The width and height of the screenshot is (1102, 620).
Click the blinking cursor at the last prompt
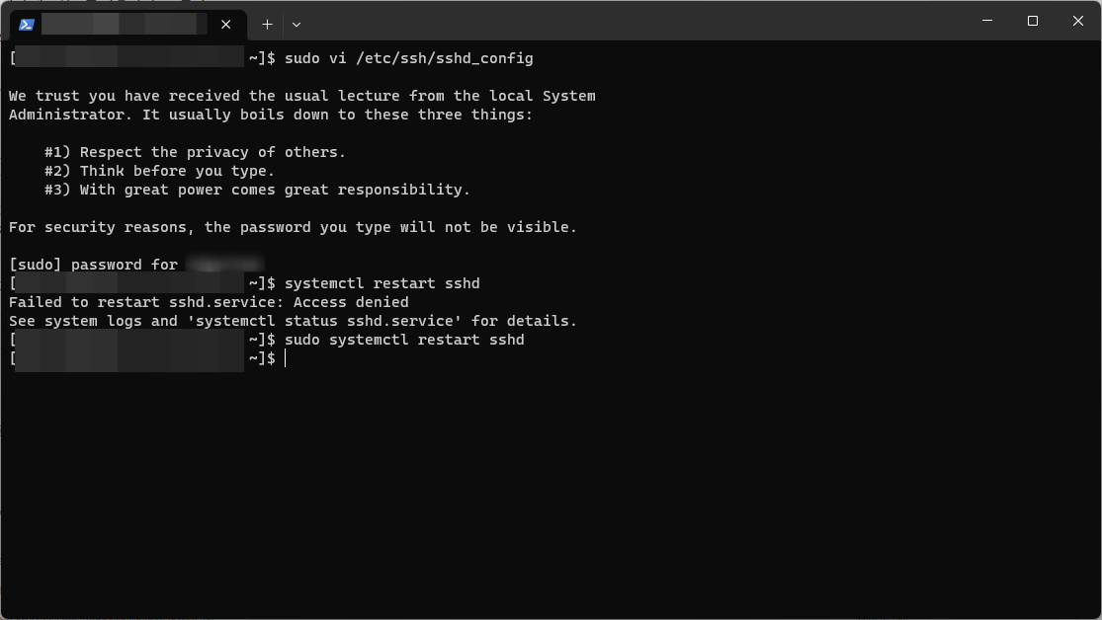pyautogui.click(x=286, y=358)
